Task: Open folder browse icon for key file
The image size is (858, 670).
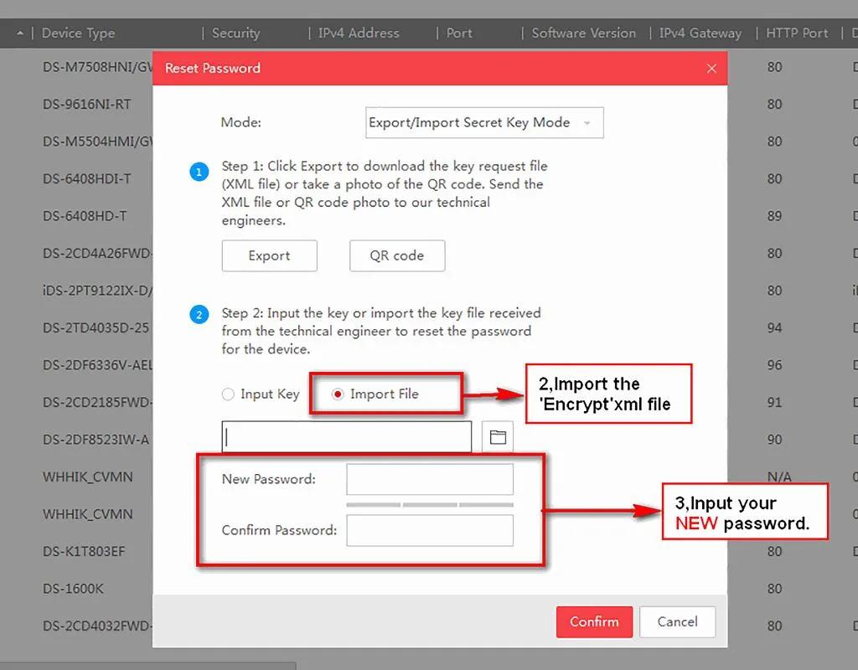Action: [x=498, y=437]
